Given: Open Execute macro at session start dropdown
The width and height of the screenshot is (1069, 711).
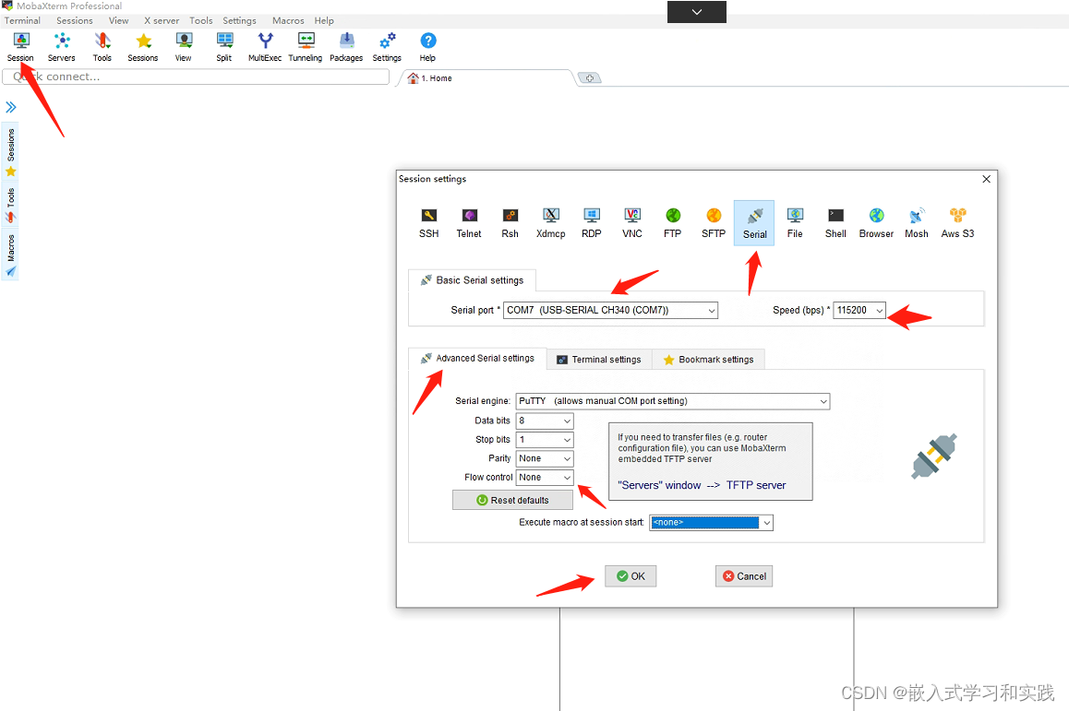Looking at the screenshot, I should point(711,522).
